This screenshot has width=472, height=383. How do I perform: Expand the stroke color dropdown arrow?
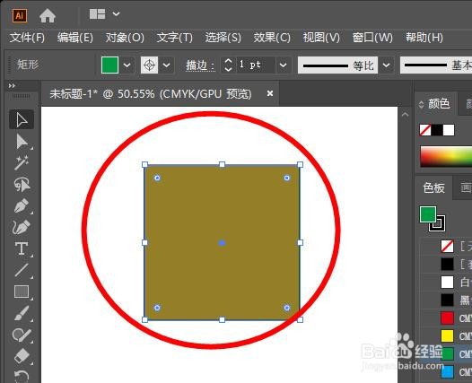click(167, 65)
